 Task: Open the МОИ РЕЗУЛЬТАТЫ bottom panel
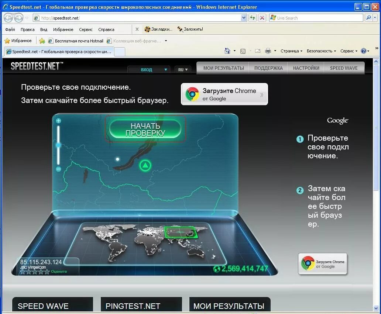[230, 304]
